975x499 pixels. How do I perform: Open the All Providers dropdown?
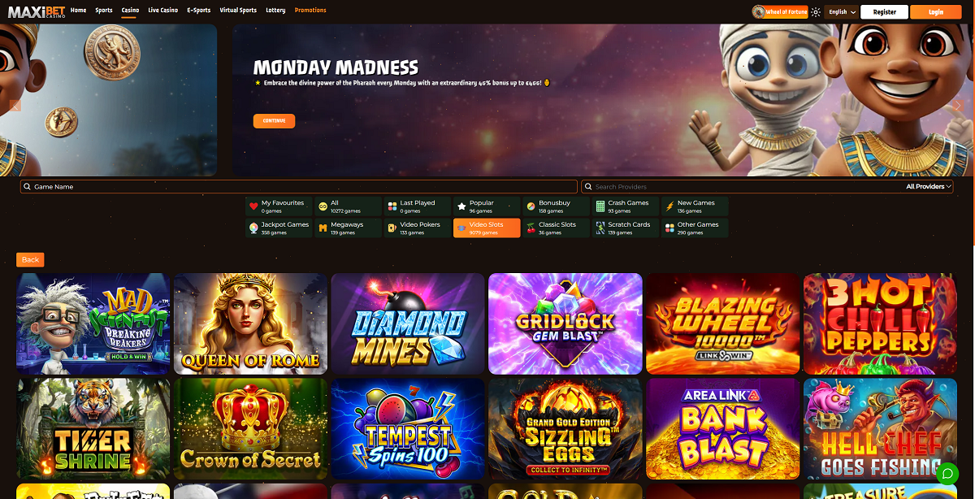929,187
